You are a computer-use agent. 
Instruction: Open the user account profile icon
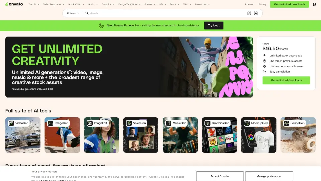pos(314,4)
